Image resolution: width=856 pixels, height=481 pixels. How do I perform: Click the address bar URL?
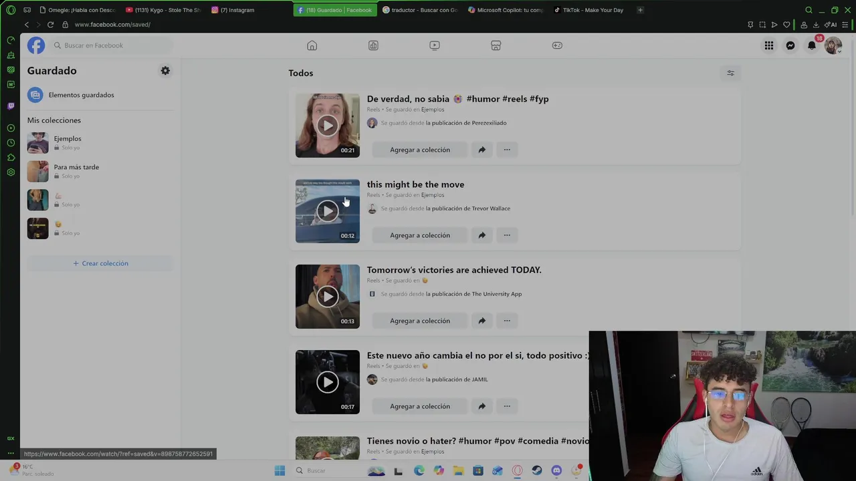[112, 25]
